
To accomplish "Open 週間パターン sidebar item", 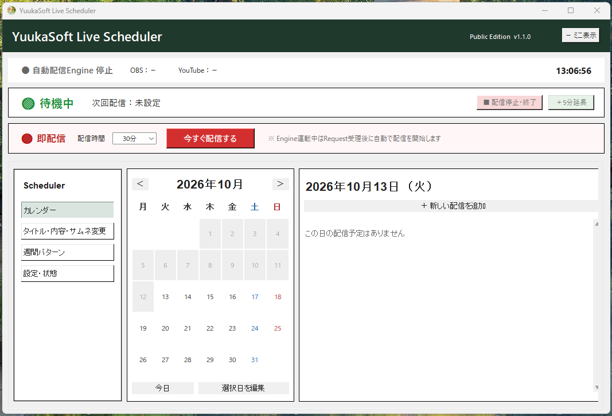I will click(x=68, y=252).
